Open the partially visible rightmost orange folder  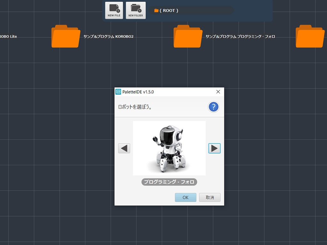310,36
